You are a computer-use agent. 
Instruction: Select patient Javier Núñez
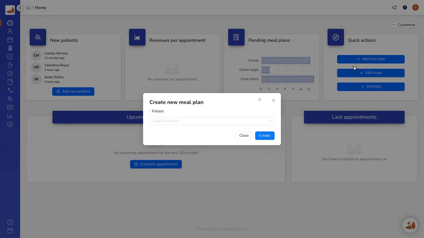point(54,77)
